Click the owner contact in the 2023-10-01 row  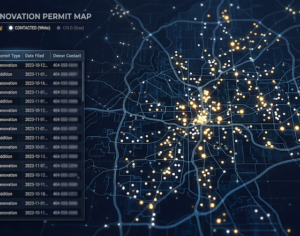click(65, 147)
